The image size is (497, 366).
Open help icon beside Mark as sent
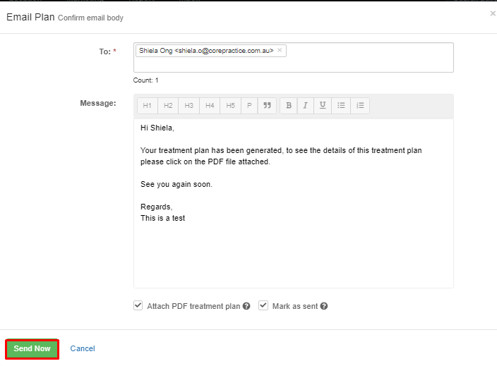point(323,306)
